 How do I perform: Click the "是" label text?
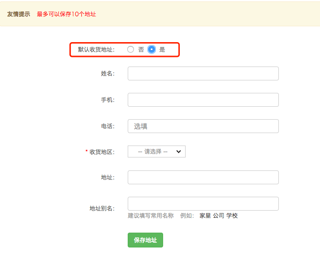click(162, 49)
